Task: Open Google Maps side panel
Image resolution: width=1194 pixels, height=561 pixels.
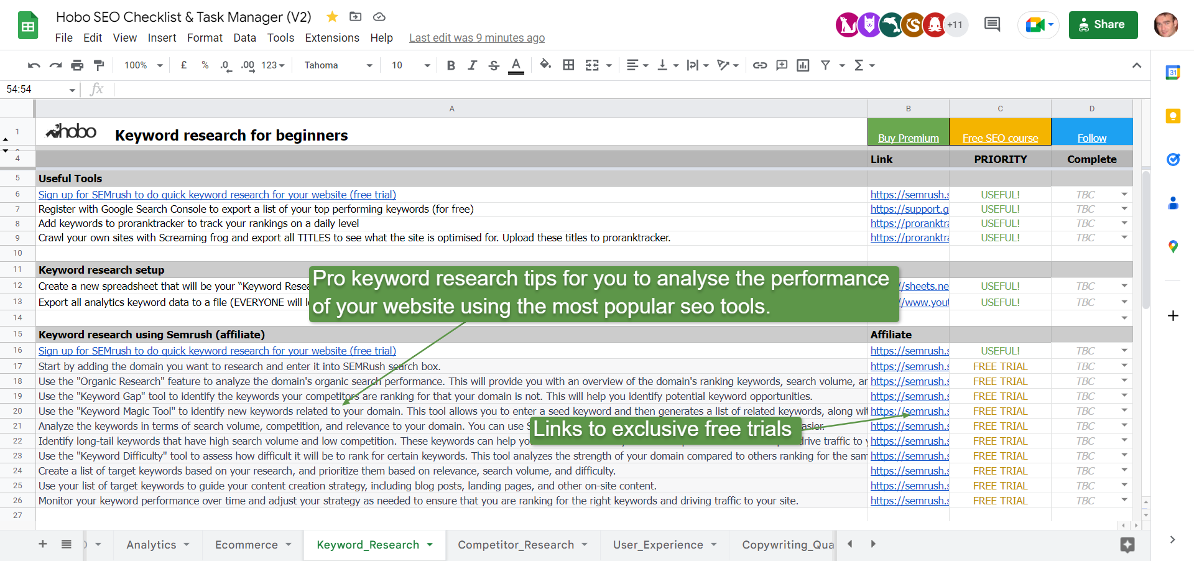Action: 1173,246
